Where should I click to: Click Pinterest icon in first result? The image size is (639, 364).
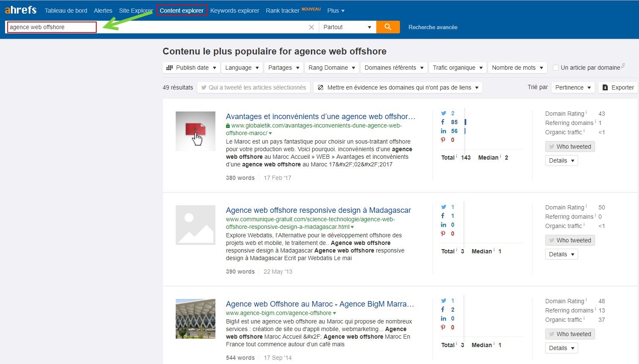(443, 140)
